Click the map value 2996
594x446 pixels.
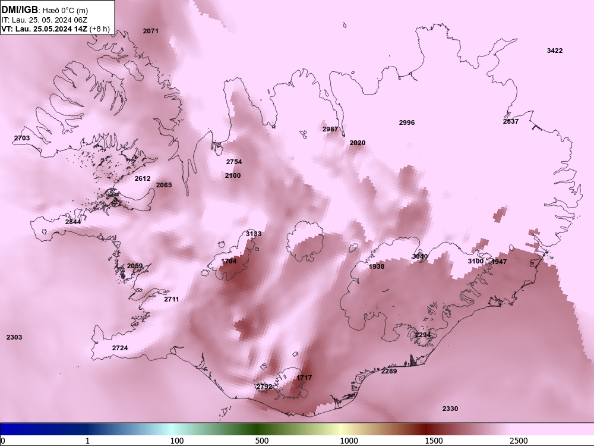(x=407, y=123)
